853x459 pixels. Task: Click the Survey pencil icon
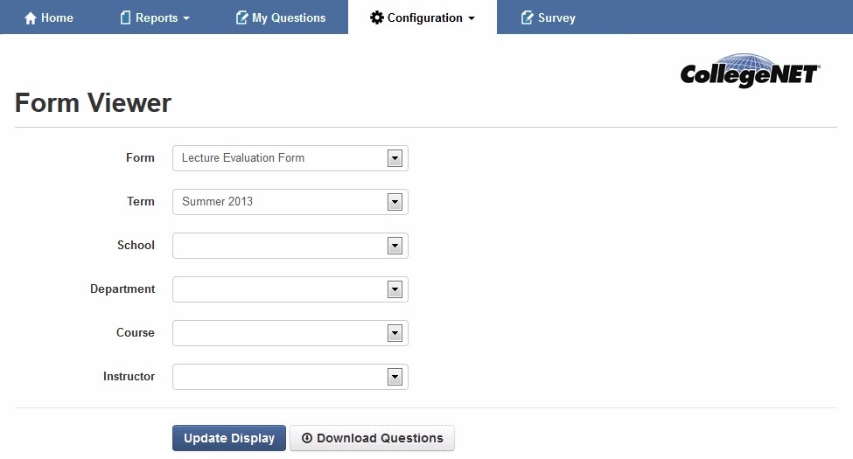tap(527, 17)
